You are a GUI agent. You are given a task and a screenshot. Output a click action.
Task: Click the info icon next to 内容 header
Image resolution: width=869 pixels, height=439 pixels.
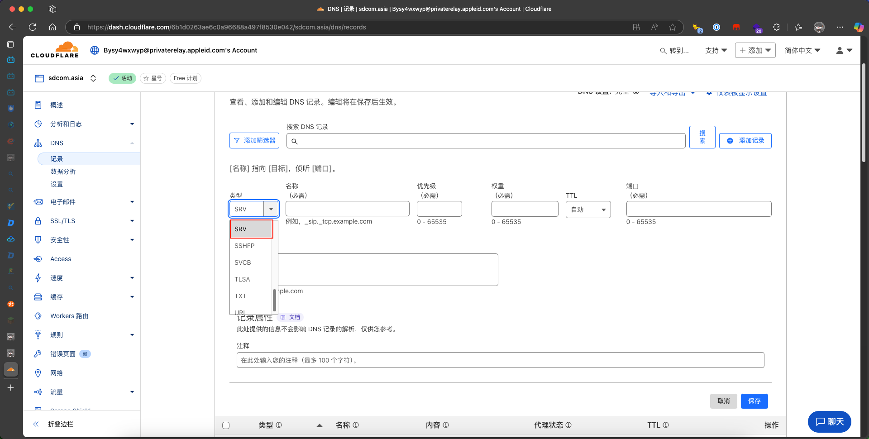point(446,425)
